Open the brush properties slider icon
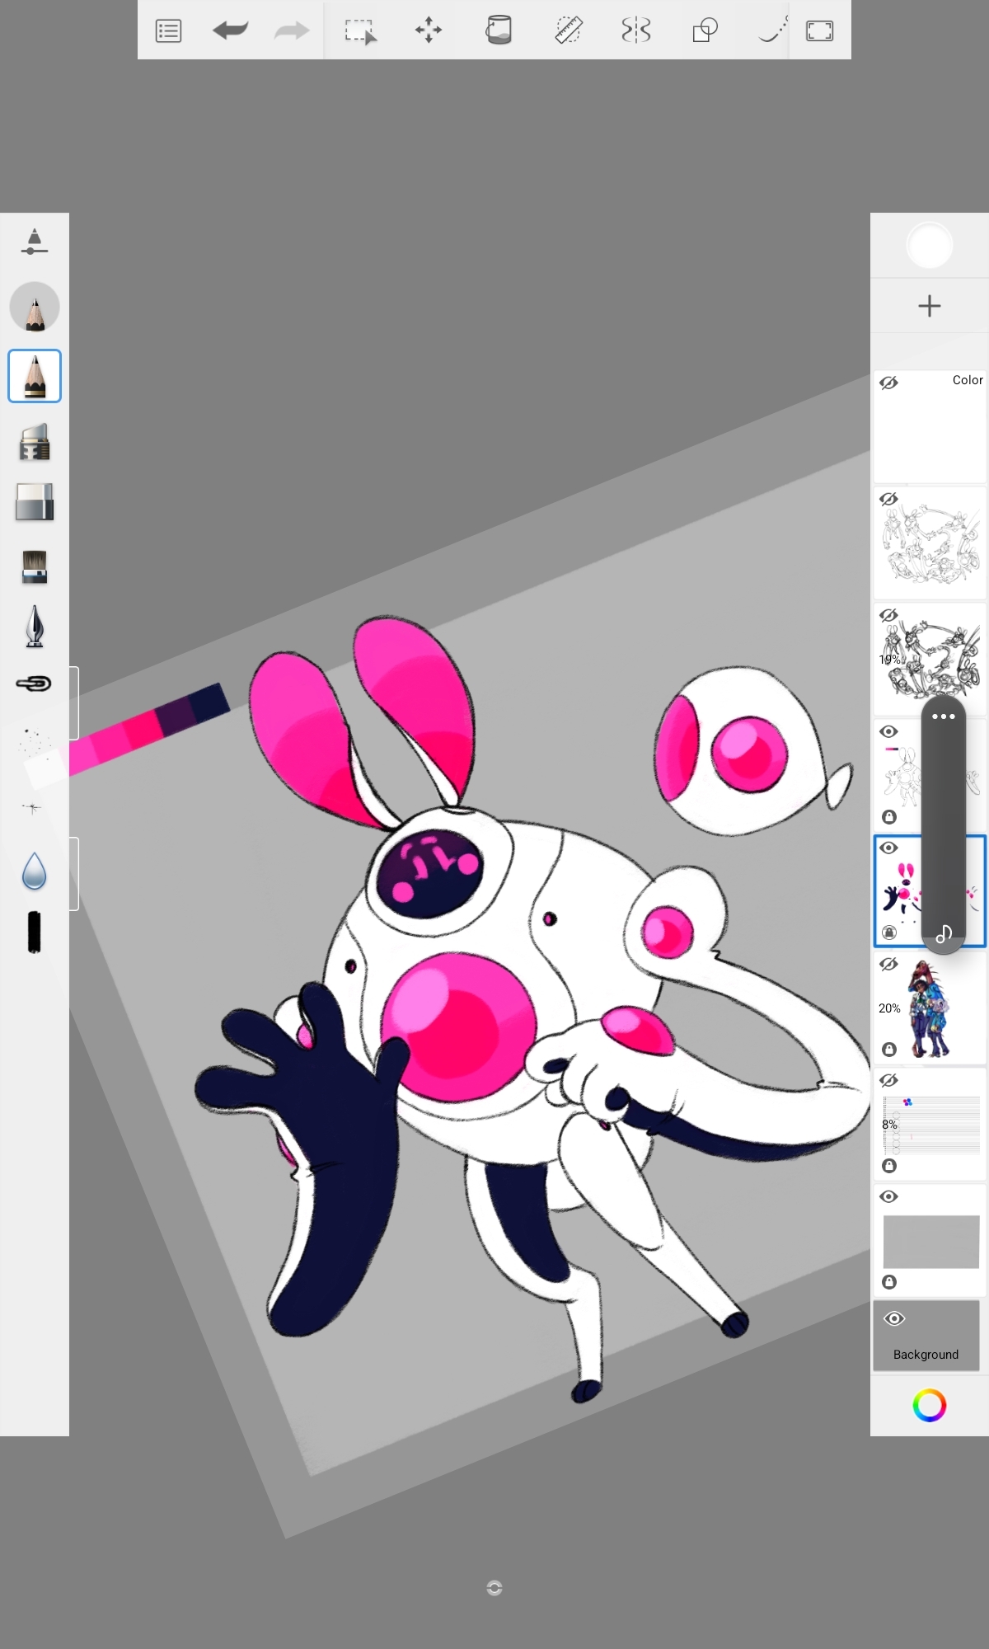Image resolution: width=989 pixels, height=1649 pixels. click(34, 242)
